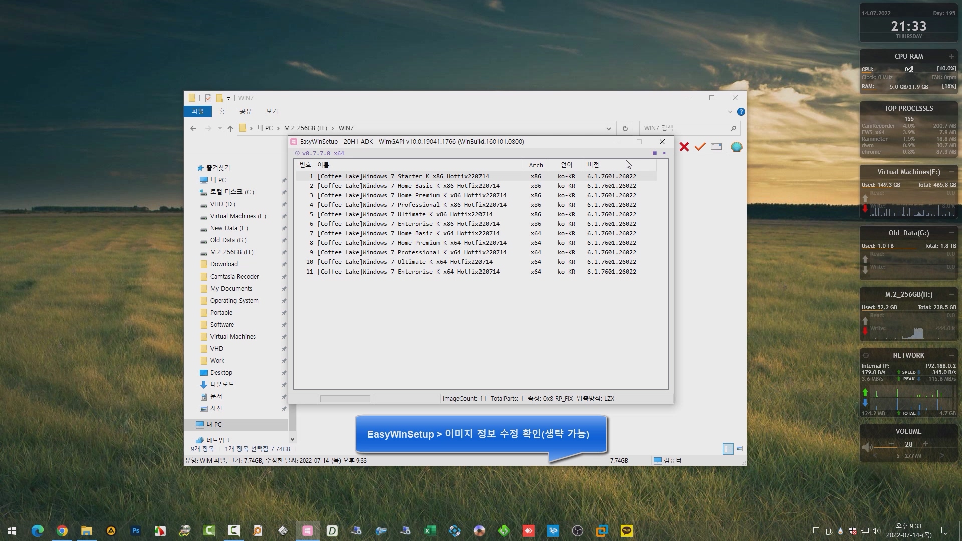Open Google Chrome from the taskbar
The image size is (962, 541).
62,531
